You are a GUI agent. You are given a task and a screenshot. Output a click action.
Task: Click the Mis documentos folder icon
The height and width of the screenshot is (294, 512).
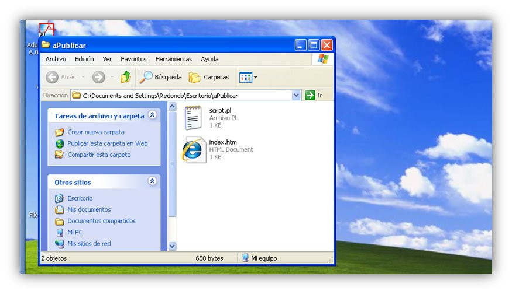[x=60, y=209]
